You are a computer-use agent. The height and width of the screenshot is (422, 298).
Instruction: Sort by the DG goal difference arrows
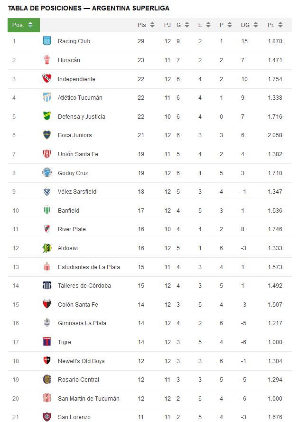coord(255,25)
